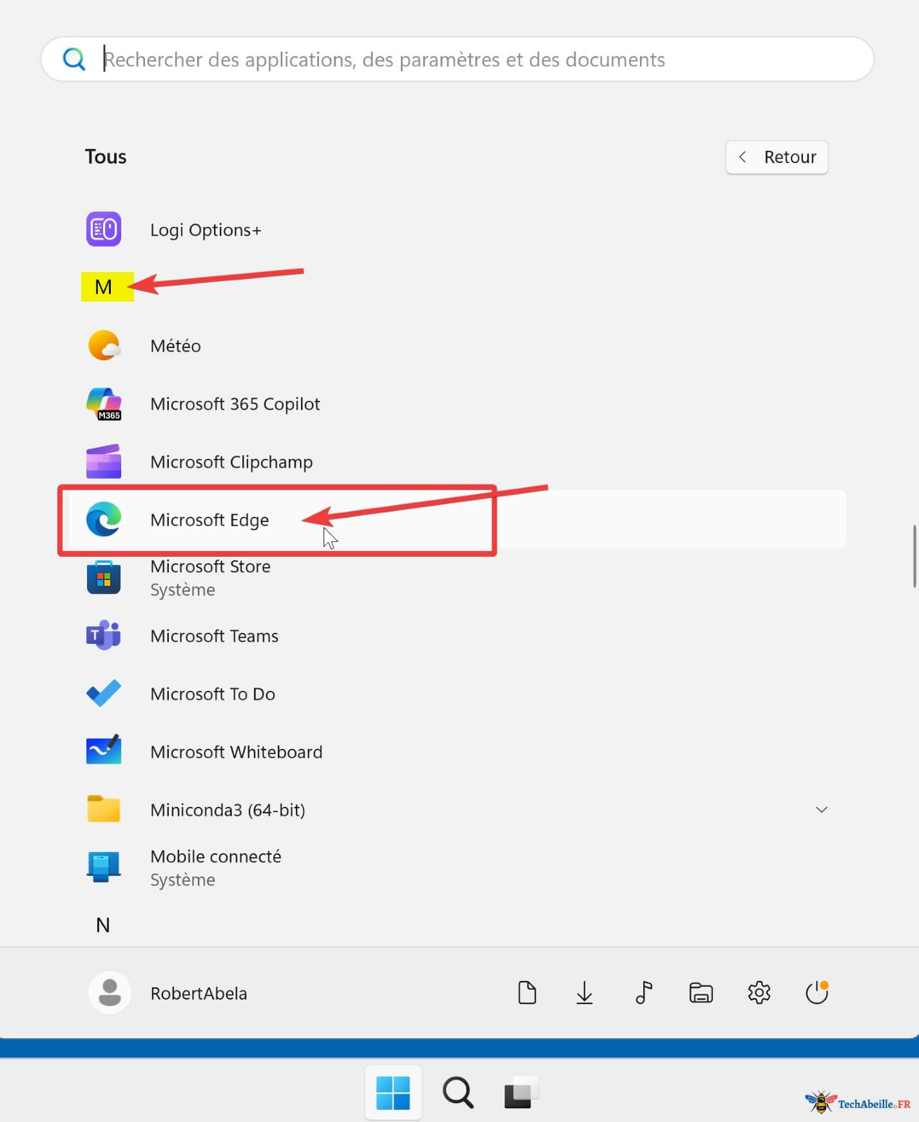Click the Microsoft Whiteboard label
Viewport: 919px width, 1122px height.
pos(237,752)
